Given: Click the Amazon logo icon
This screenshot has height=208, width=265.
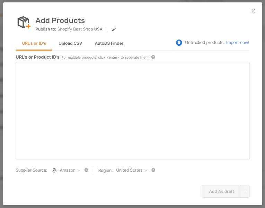Looking at the screenshot, I should tap(54, 170).
